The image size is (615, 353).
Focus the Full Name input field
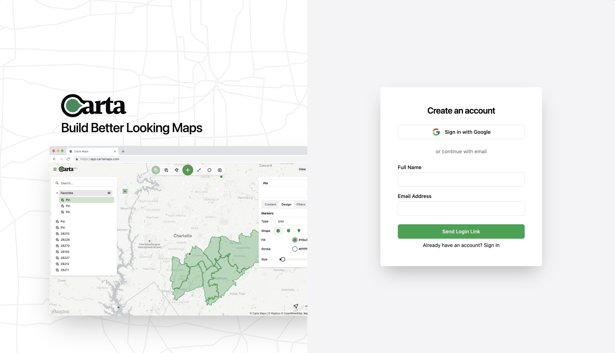pos(461,180)
